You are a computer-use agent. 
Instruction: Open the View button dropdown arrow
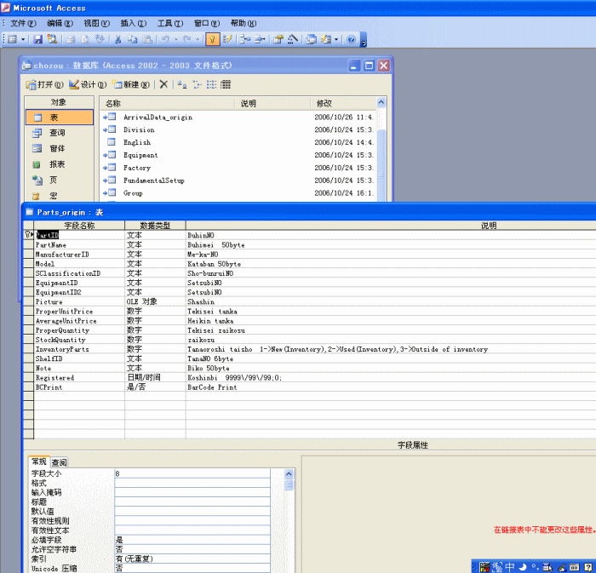(23, 39)
